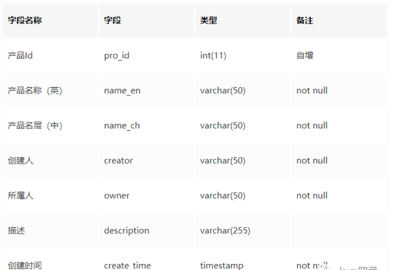Select the name_en field cell
Image resolution: width=397 pixels, height=270 pixels.
point(147,90)
